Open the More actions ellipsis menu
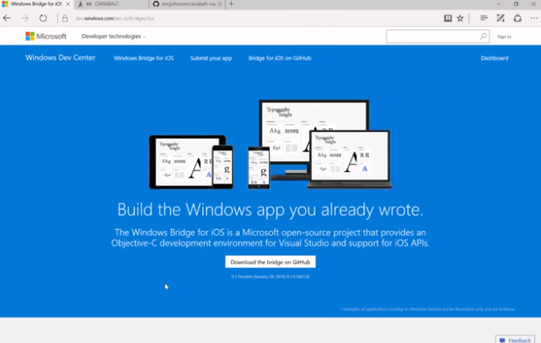The height and width of the screenshot is (343, 541). coord(534,18)
